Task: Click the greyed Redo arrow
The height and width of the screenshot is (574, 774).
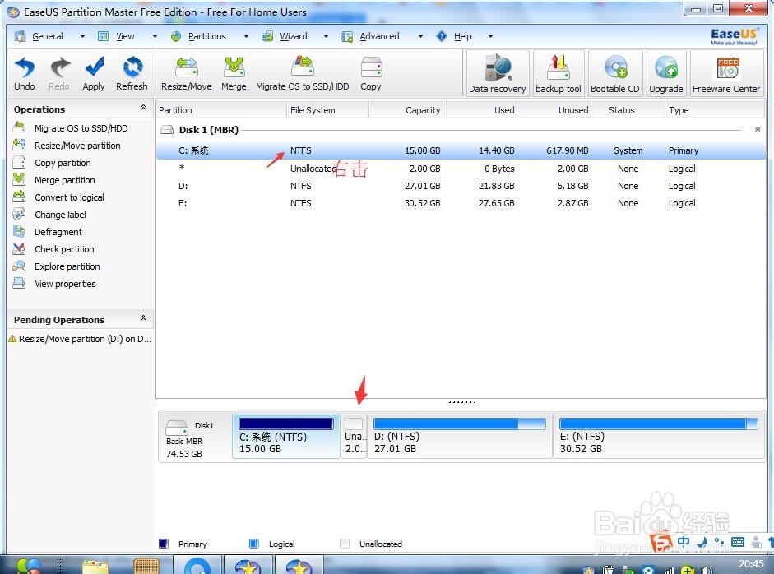Action: click(58, 74)
